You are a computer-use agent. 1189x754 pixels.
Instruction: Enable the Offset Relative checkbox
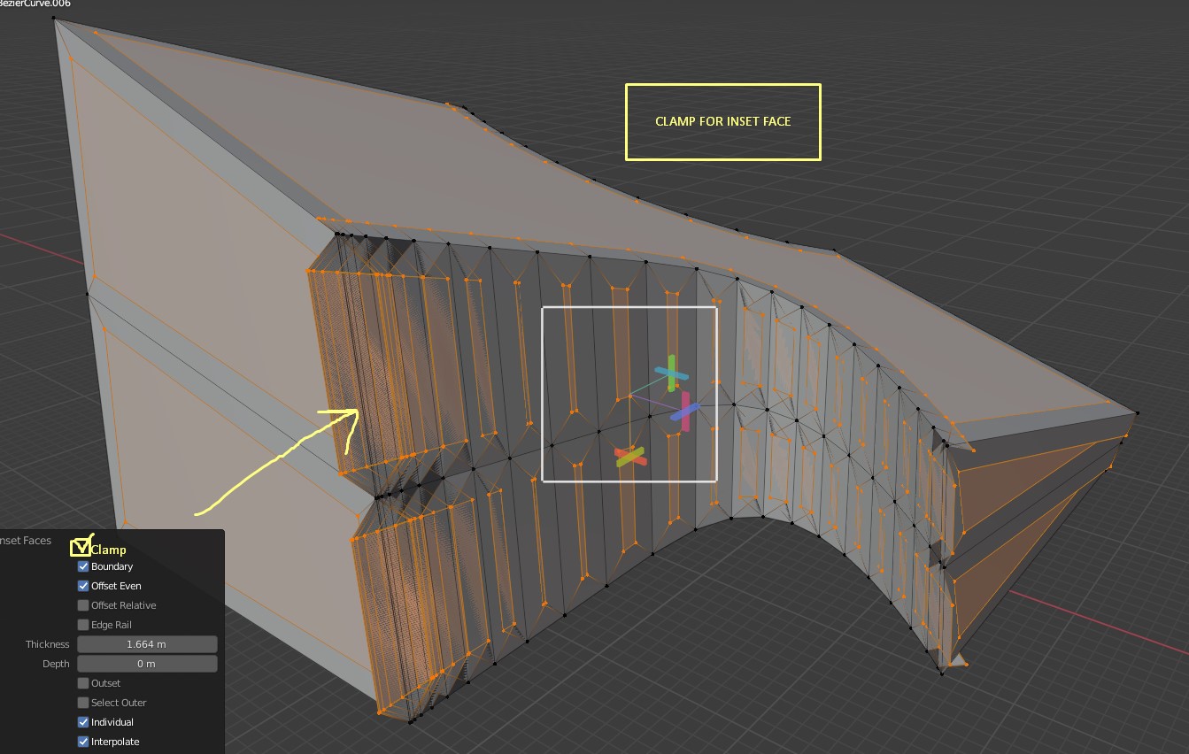point(83,605)
